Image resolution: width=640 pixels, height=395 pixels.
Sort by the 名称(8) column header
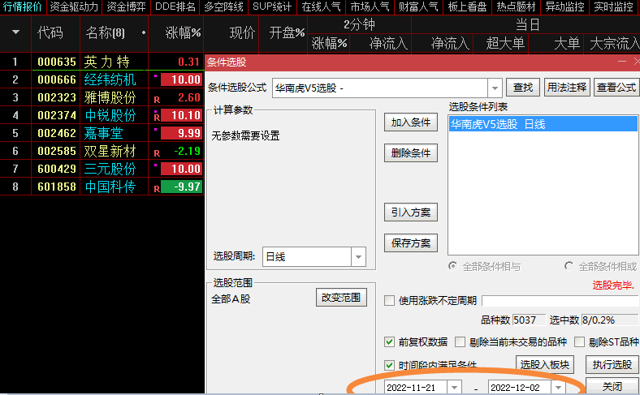click(x=105, y=32)
